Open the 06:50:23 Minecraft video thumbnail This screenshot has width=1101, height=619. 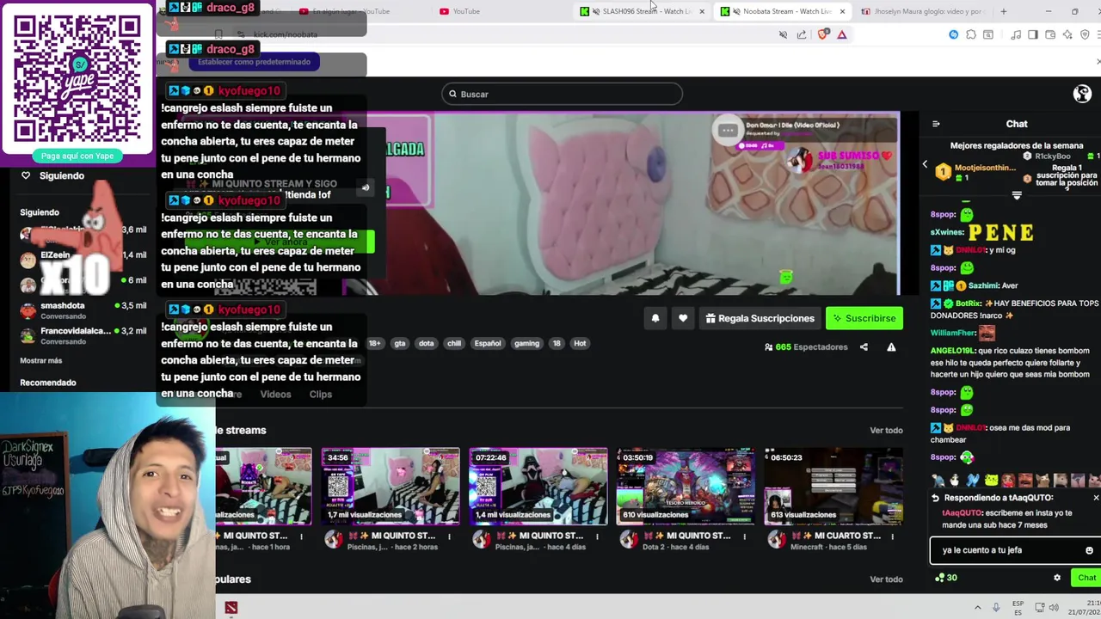[x=833, y=486]
